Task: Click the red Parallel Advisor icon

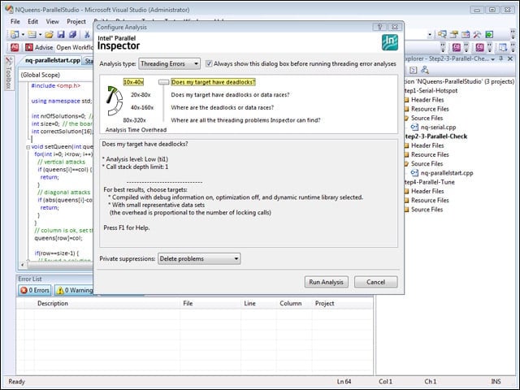Action: (x=15, y=47)
